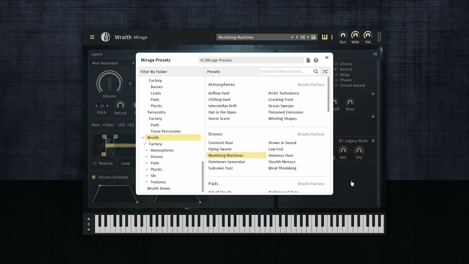Open the hamburger main menu

(92, 37)
